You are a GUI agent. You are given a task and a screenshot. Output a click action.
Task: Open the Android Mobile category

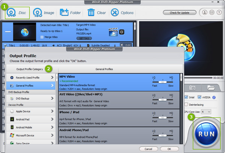click(x=31, y=127)
